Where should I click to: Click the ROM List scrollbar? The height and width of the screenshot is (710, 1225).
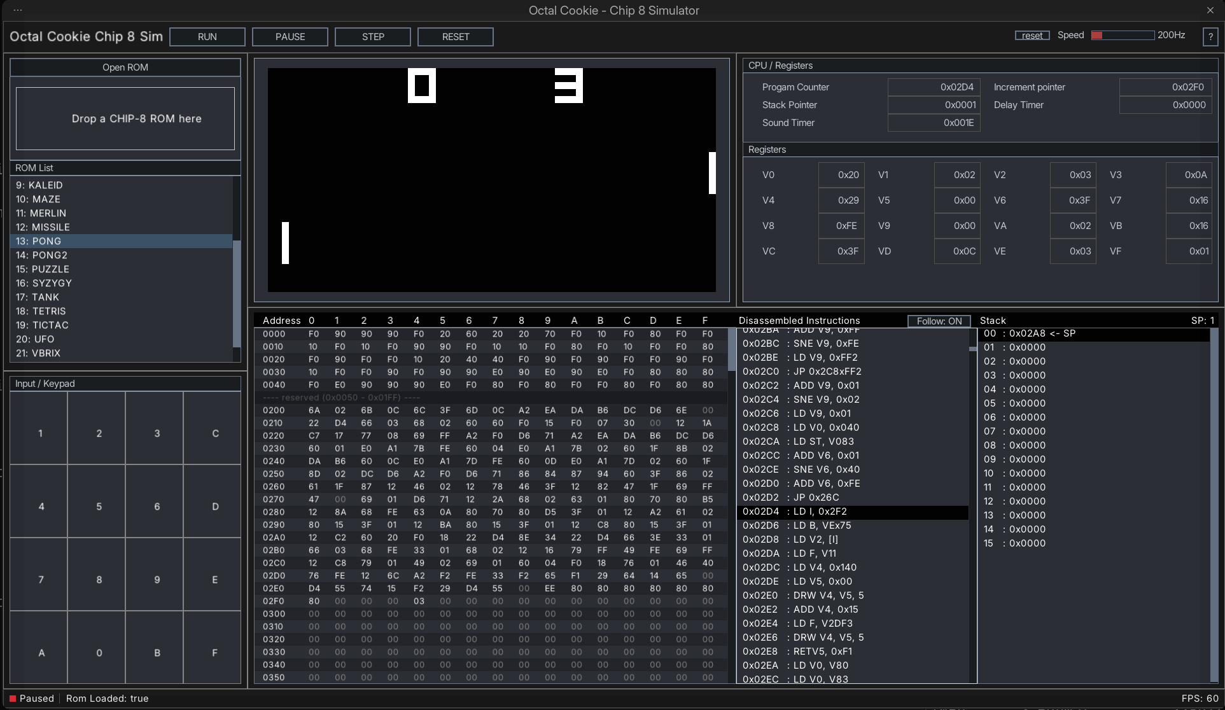237,293
